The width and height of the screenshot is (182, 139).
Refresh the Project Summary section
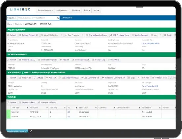click(x=12, y=35)
